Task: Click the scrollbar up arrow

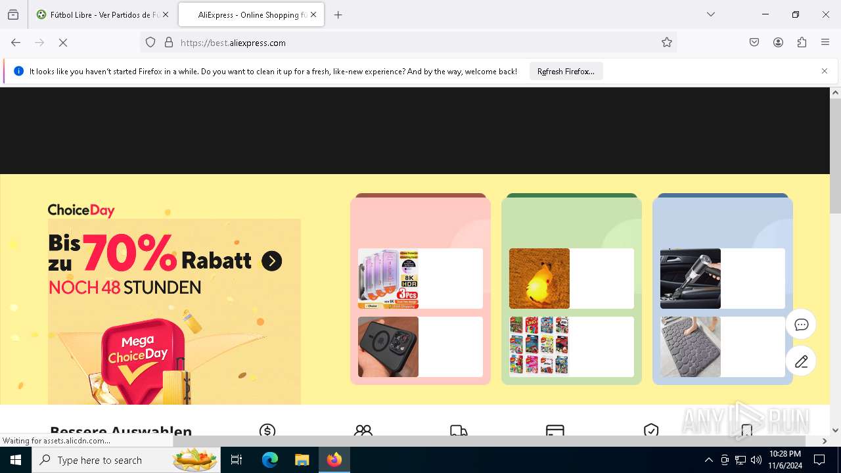Action: pos(835,93)
